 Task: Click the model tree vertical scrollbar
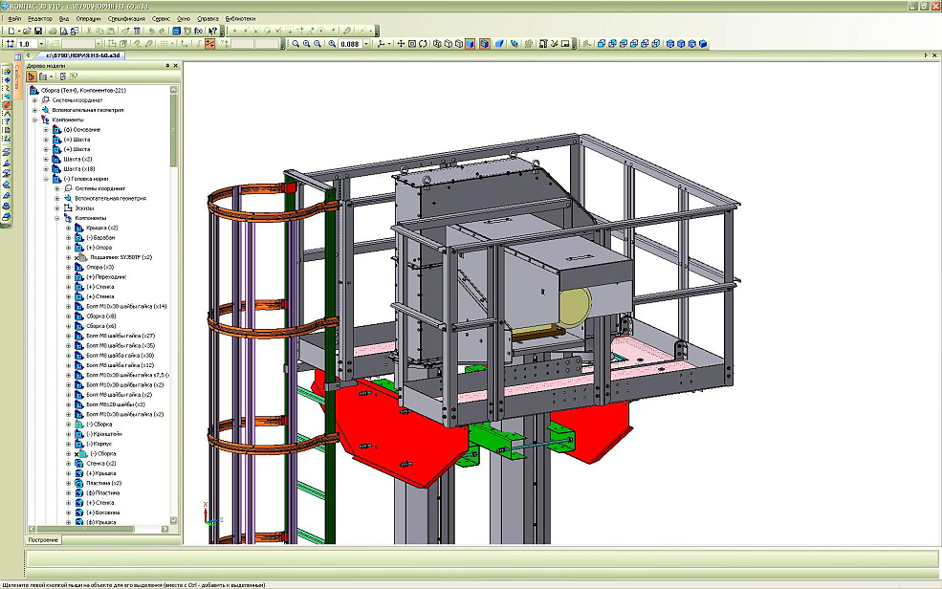pyautogui.click(x=173, y=287)
